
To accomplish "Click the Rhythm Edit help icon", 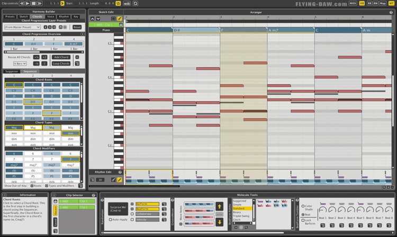I will click(x=120, y=172).
